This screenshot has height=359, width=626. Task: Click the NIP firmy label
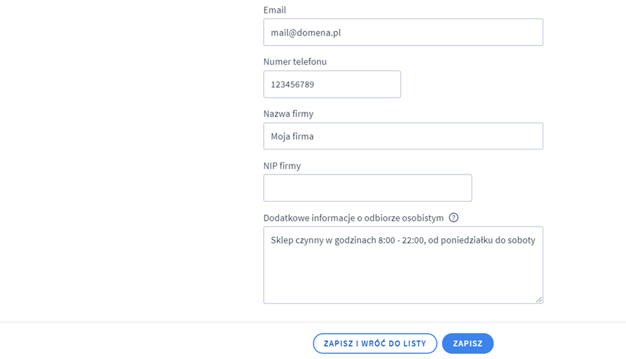[282, 166]
